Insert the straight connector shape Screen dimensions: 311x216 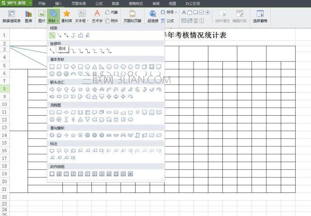[52, 51]
